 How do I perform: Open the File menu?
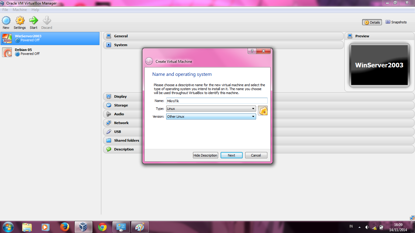point(5,10)
